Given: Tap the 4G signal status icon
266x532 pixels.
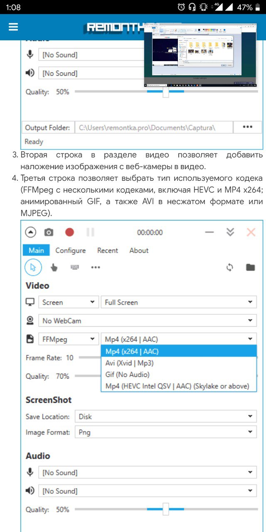Looking at the screenshot, I should (x=218, y=7).
